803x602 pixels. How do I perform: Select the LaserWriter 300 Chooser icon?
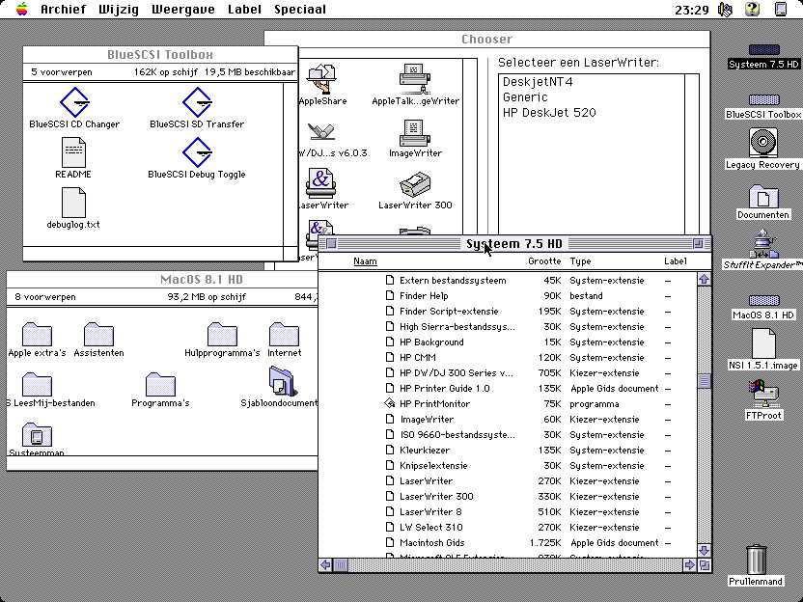point(415,184)
